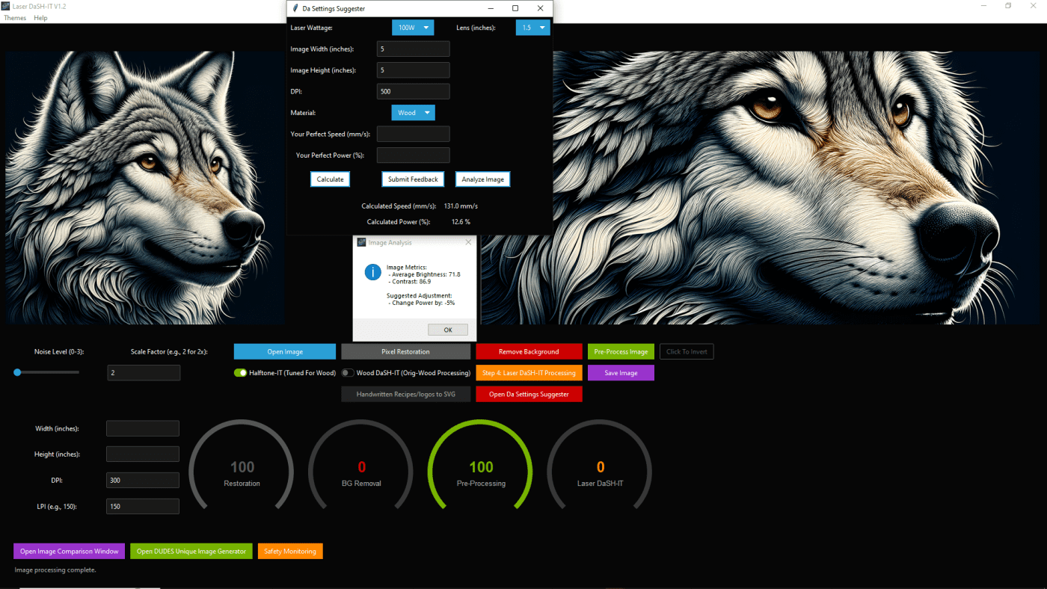The width and height of the screenshot is (1047, 589).
Task: Minimize the Da Settings Suggester window
Action: [491, 8]
